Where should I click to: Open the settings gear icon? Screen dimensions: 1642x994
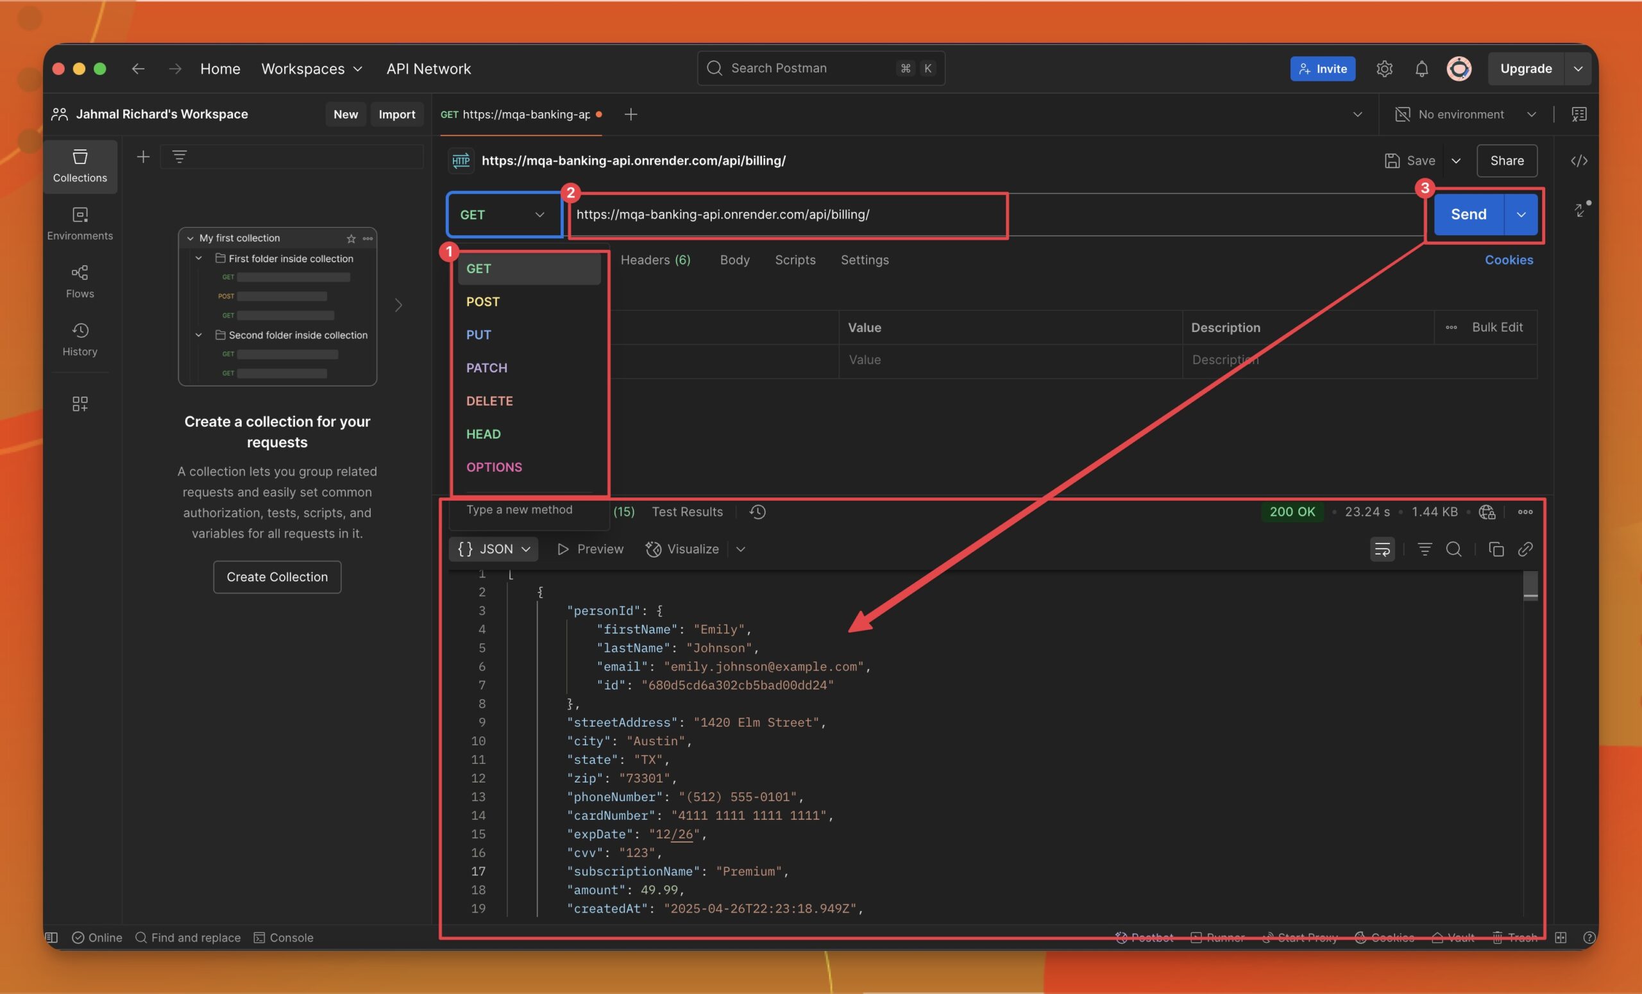(x=1384, y=69)
